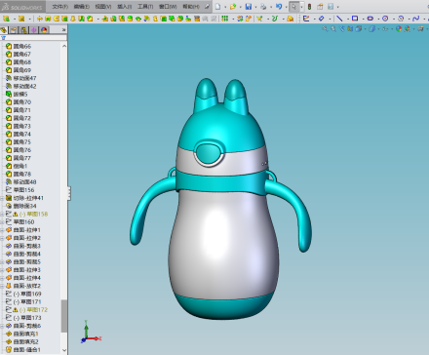Toggle the Section View icon
The height and width of the screenshot is (355, 429).
coord(350,29)
